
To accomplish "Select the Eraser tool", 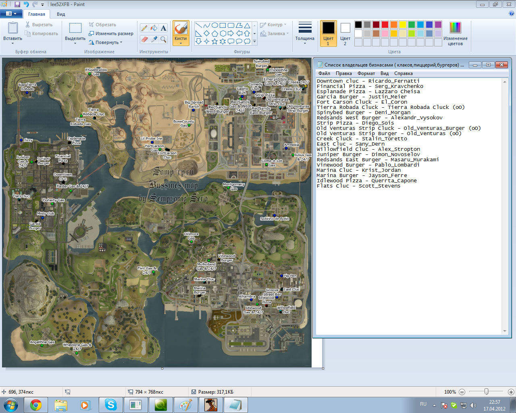I will pyautogui.click(x=144, y=39).
